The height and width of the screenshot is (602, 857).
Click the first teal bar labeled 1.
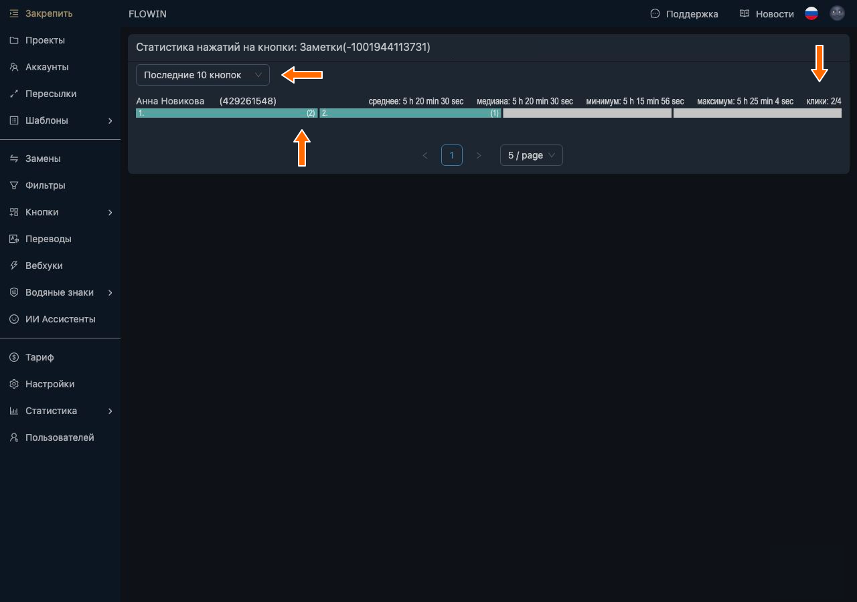(226, 113)
